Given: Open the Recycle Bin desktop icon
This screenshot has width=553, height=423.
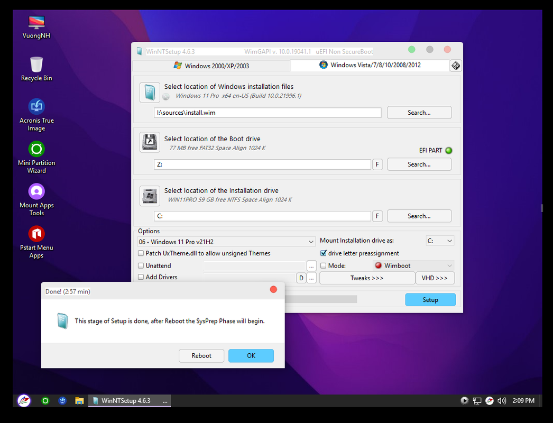Looking at the screenshot, I should 36,69.
